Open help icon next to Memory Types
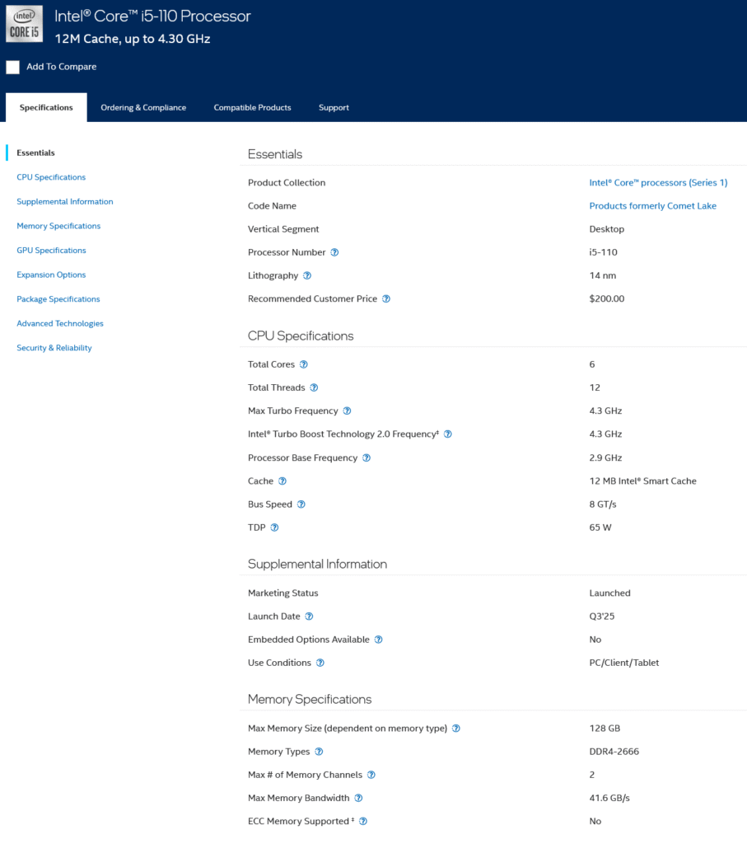 click(319, 752)
